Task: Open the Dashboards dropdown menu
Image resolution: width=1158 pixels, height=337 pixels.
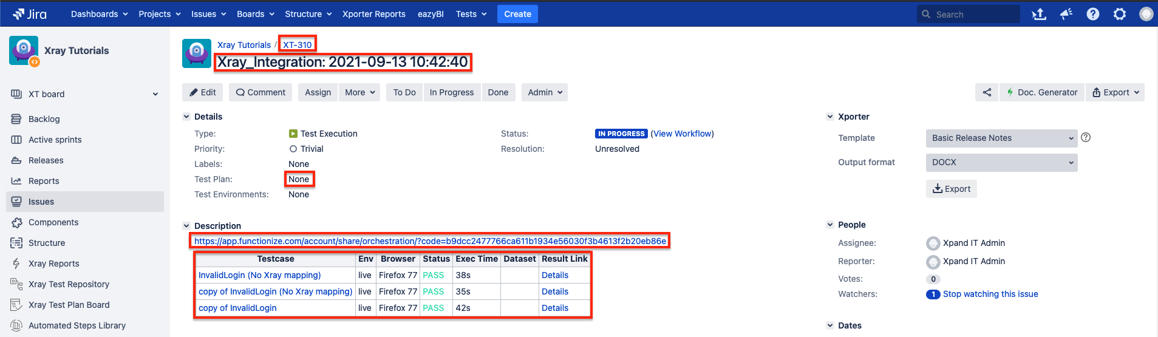Action: (100, 14)
